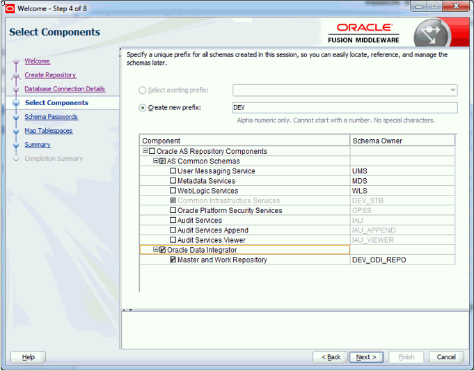
Task: Click the new prefix field containing DEV
Action: 345,108
